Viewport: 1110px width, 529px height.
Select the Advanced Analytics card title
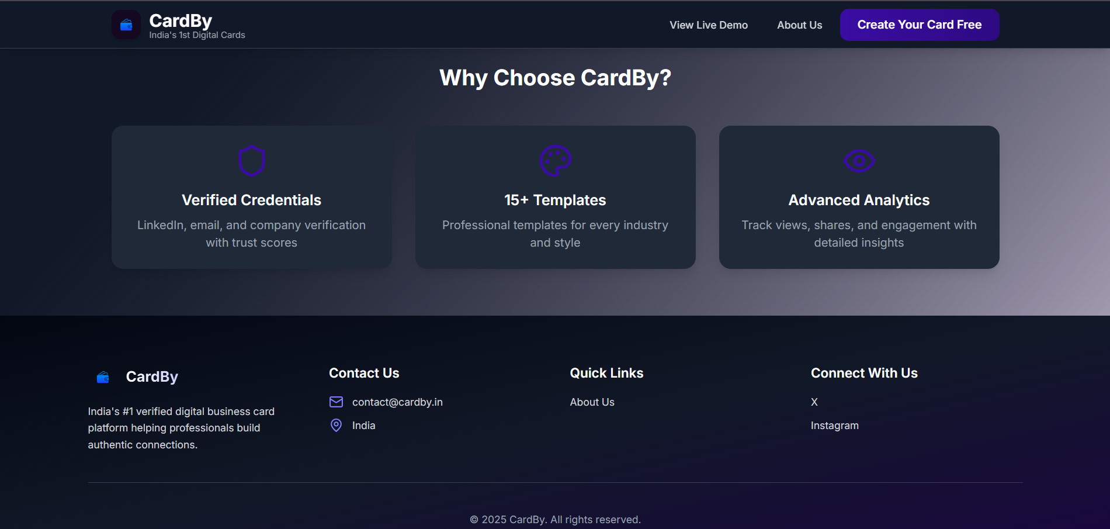pos(859,200)
